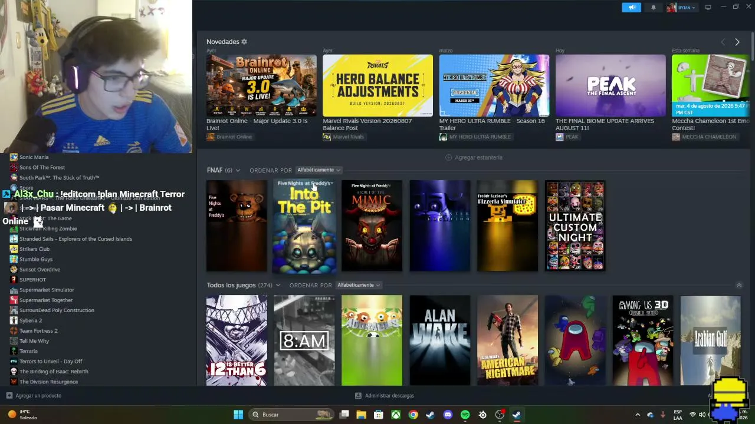This screenshot has height=424, width=755.
Task: Click the Strikers Club game icon
Action: point(14,249)
